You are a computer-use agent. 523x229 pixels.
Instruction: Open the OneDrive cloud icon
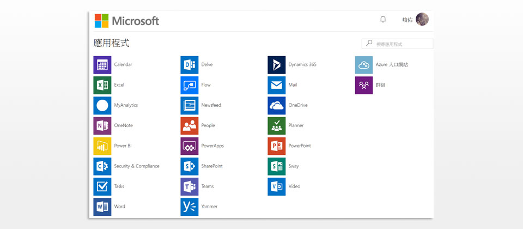(x=277, y=105)
